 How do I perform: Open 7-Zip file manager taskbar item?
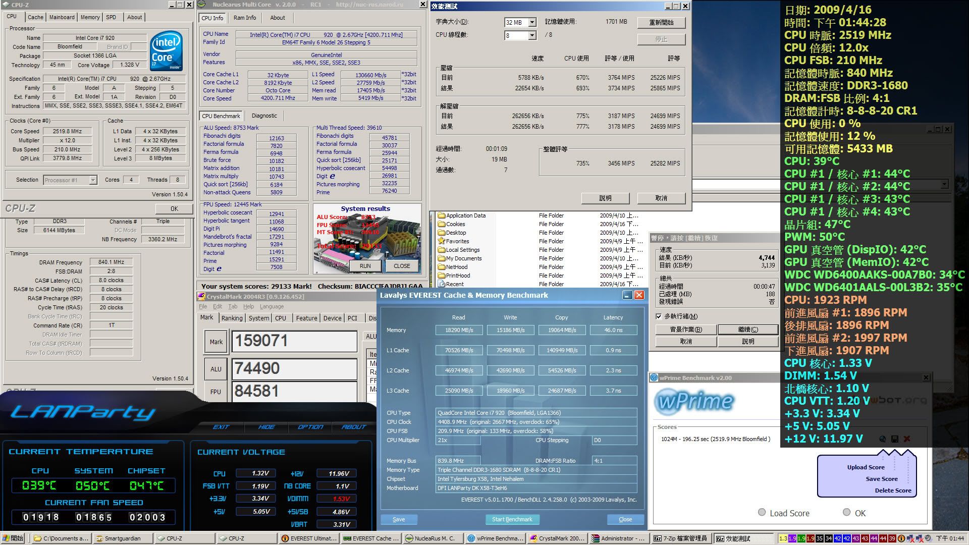point(681,538)
